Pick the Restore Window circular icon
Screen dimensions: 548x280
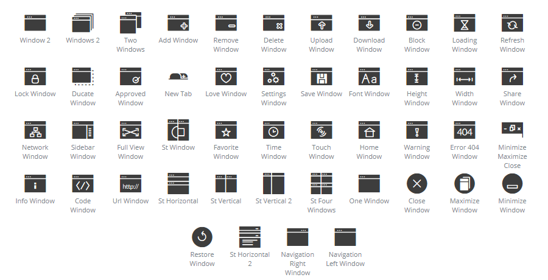point(202,237)
